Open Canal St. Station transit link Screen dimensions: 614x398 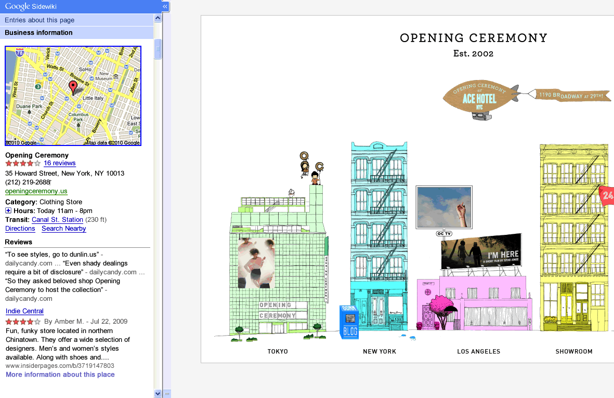click(x=57, y=220)
